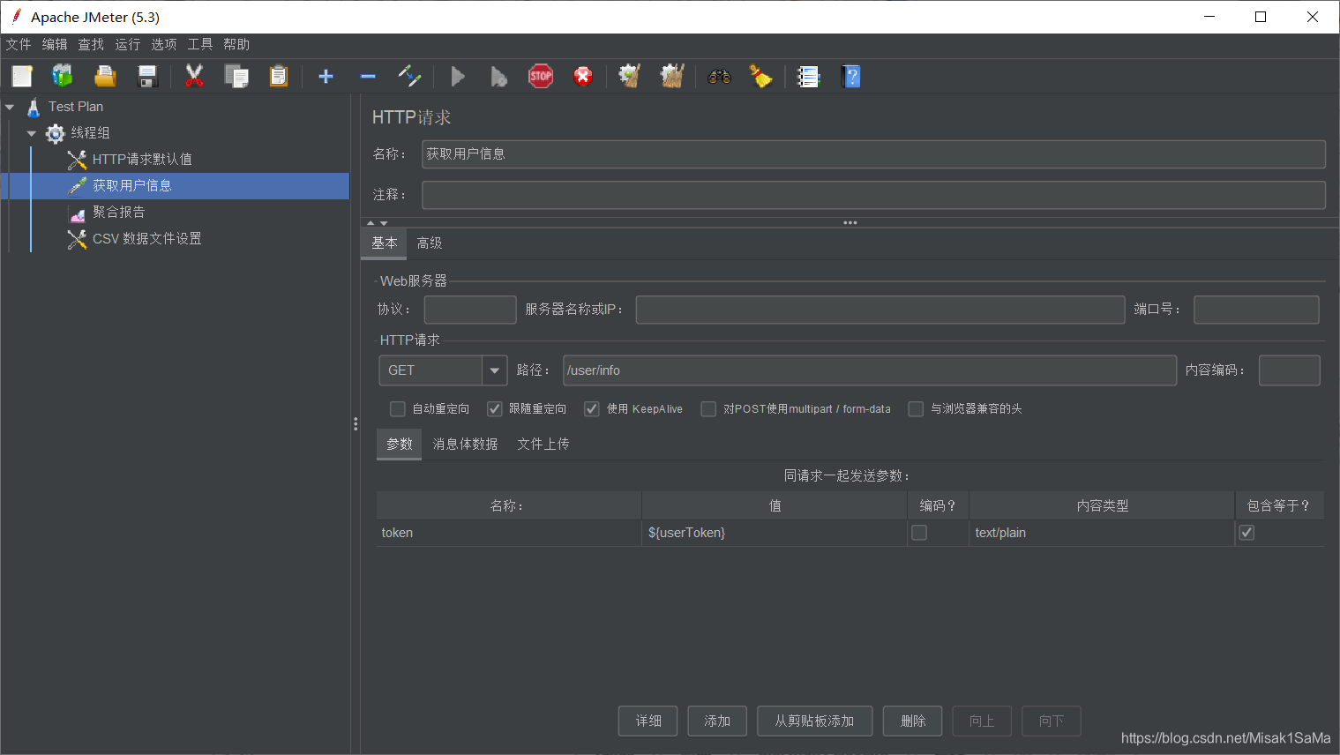1340x755 pixels.
Task: Collapse the Test Plan tree node
Action: click(10, 106)
